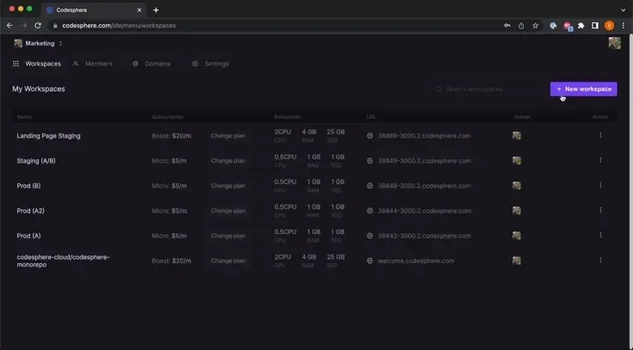Switch to the Members tab
This screenshot has height=350, width=633.
93,64
